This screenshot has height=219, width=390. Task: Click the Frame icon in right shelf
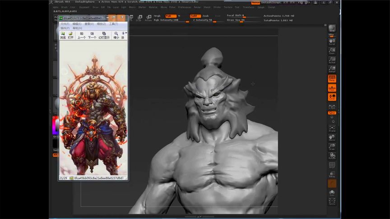[332, 128]
